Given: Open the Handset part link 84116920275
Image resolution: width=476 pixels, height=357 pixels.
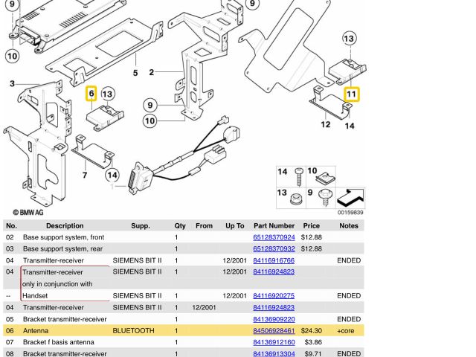Looking at the screenshot, I should (x=274, y=296).
